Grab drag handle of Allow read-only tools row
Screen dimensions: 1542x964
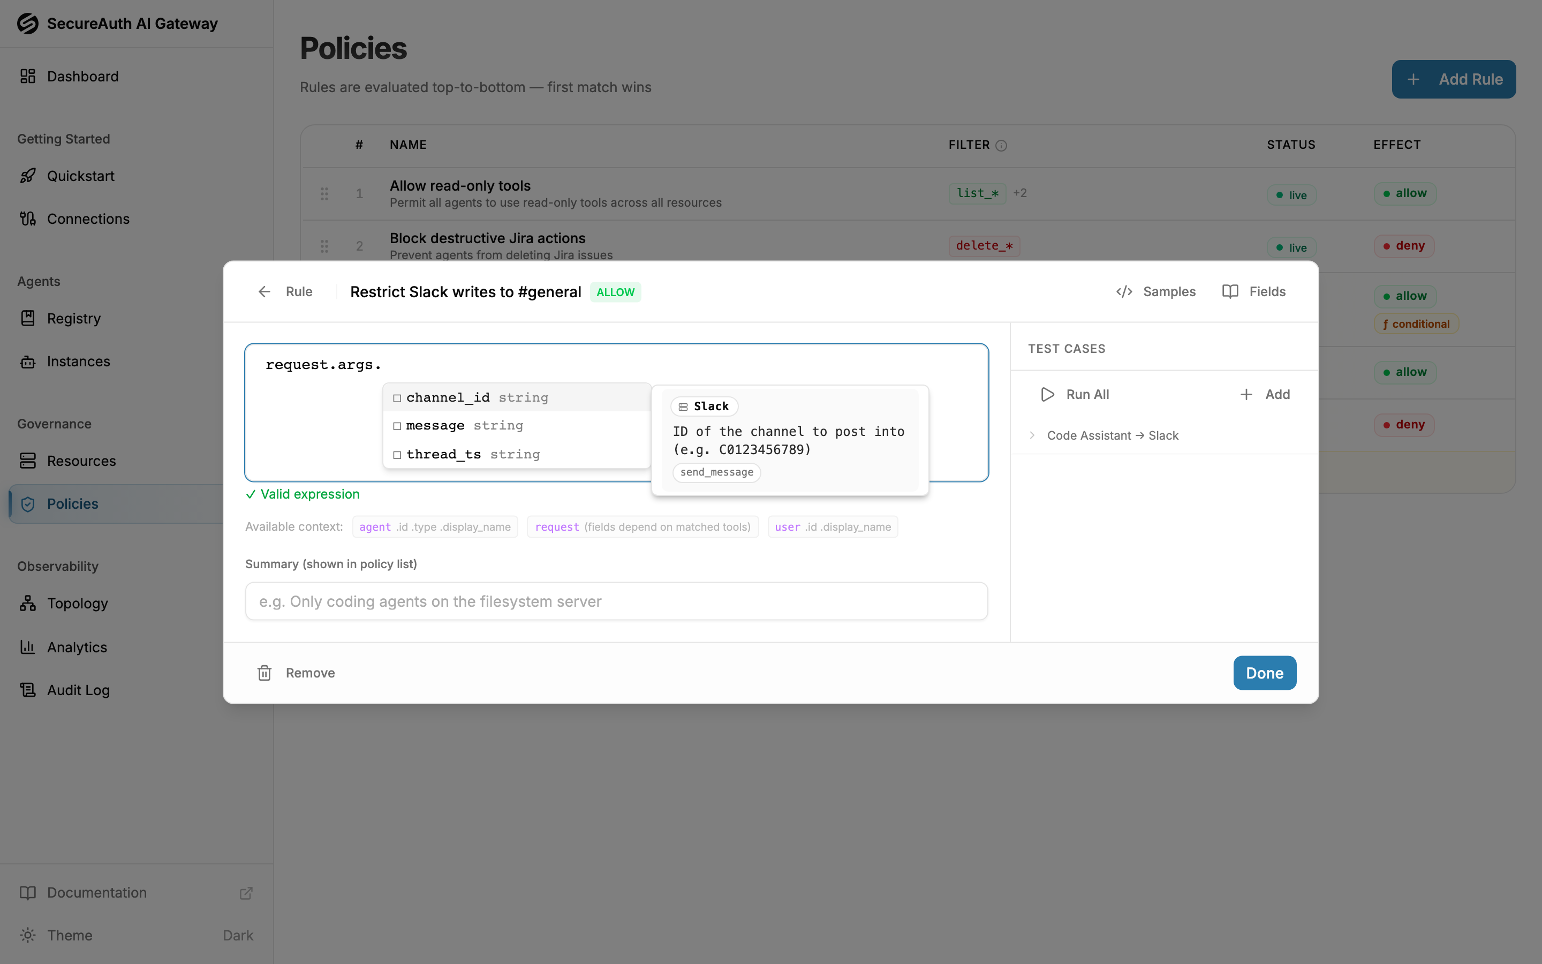pyautogui.click(x=324, y=194)
